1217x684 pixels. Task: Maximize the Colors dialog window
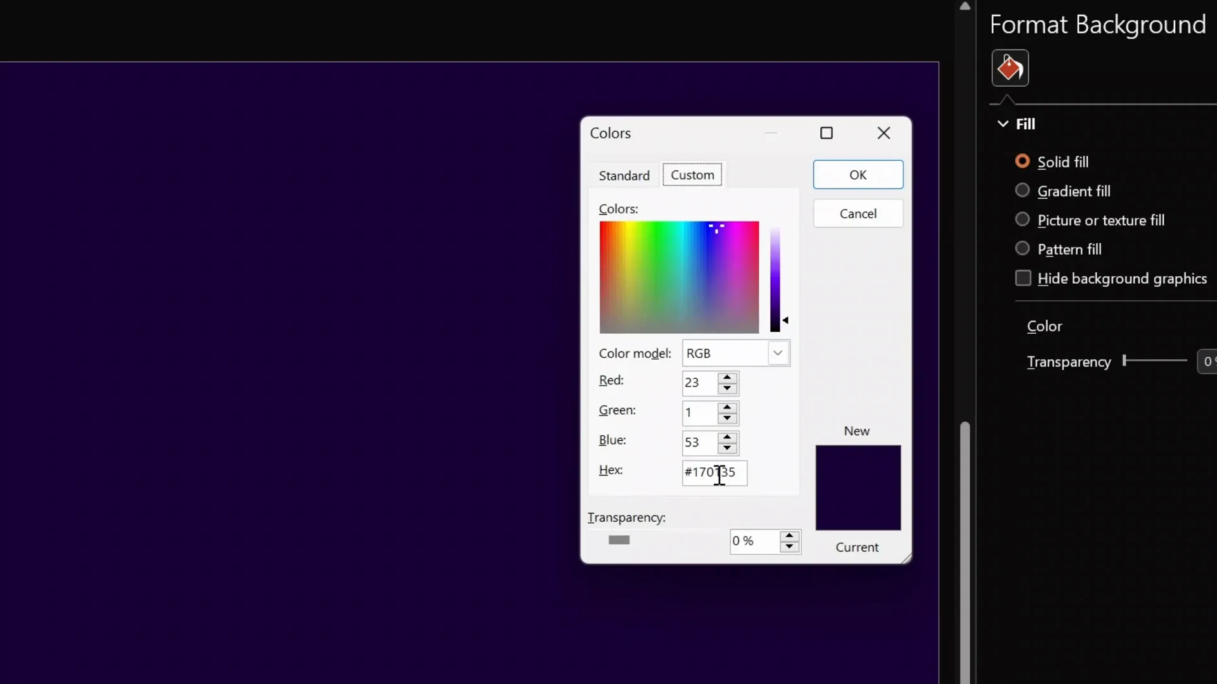(x=827, y=133)
